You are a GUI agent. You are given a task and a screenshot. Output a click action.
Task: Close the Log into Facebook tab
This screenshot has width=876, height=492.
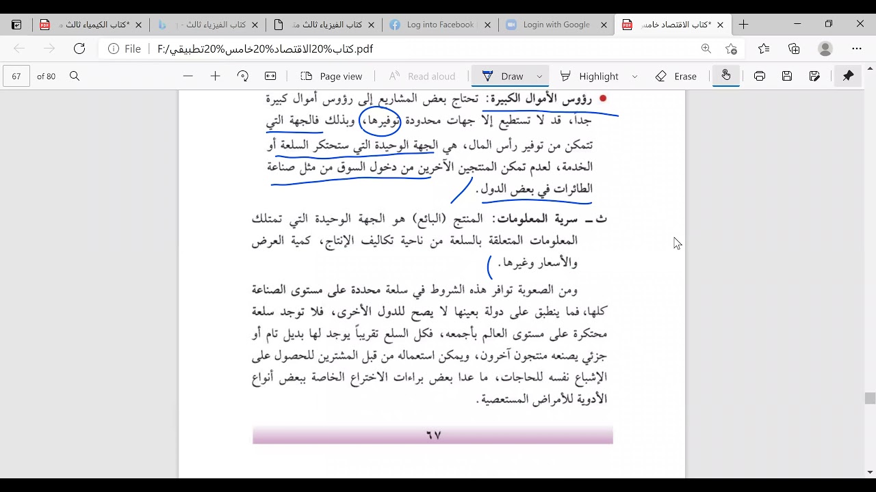(487, 25)
